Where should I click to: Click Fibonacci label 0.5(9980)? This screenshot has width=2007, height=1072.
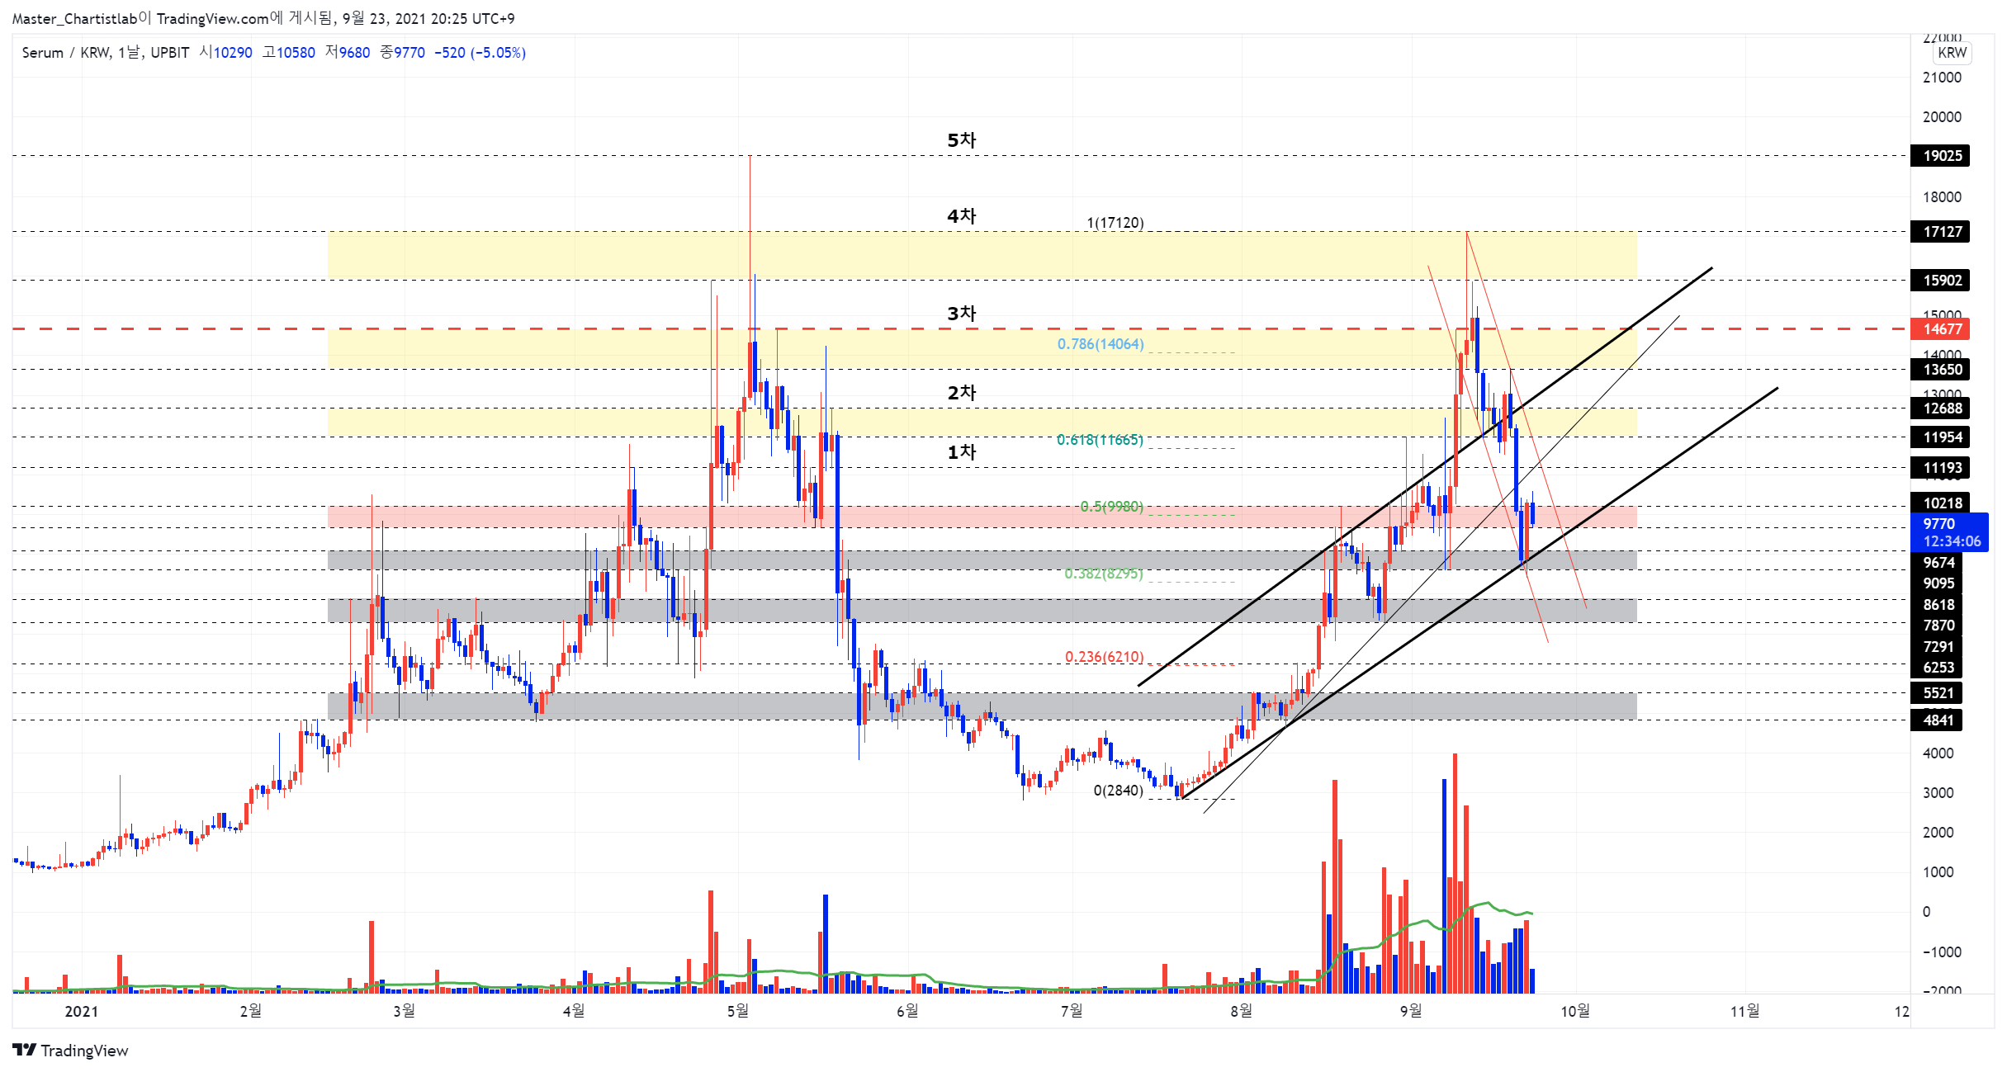(x=1112, y=507)
